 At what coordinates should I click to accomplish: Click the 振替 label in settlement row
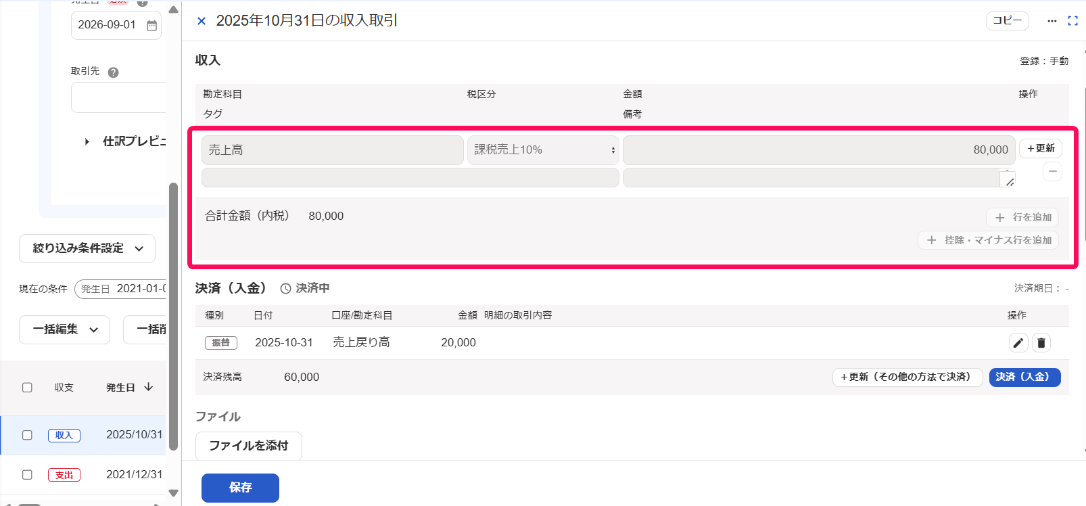click(x=221, y=343)
